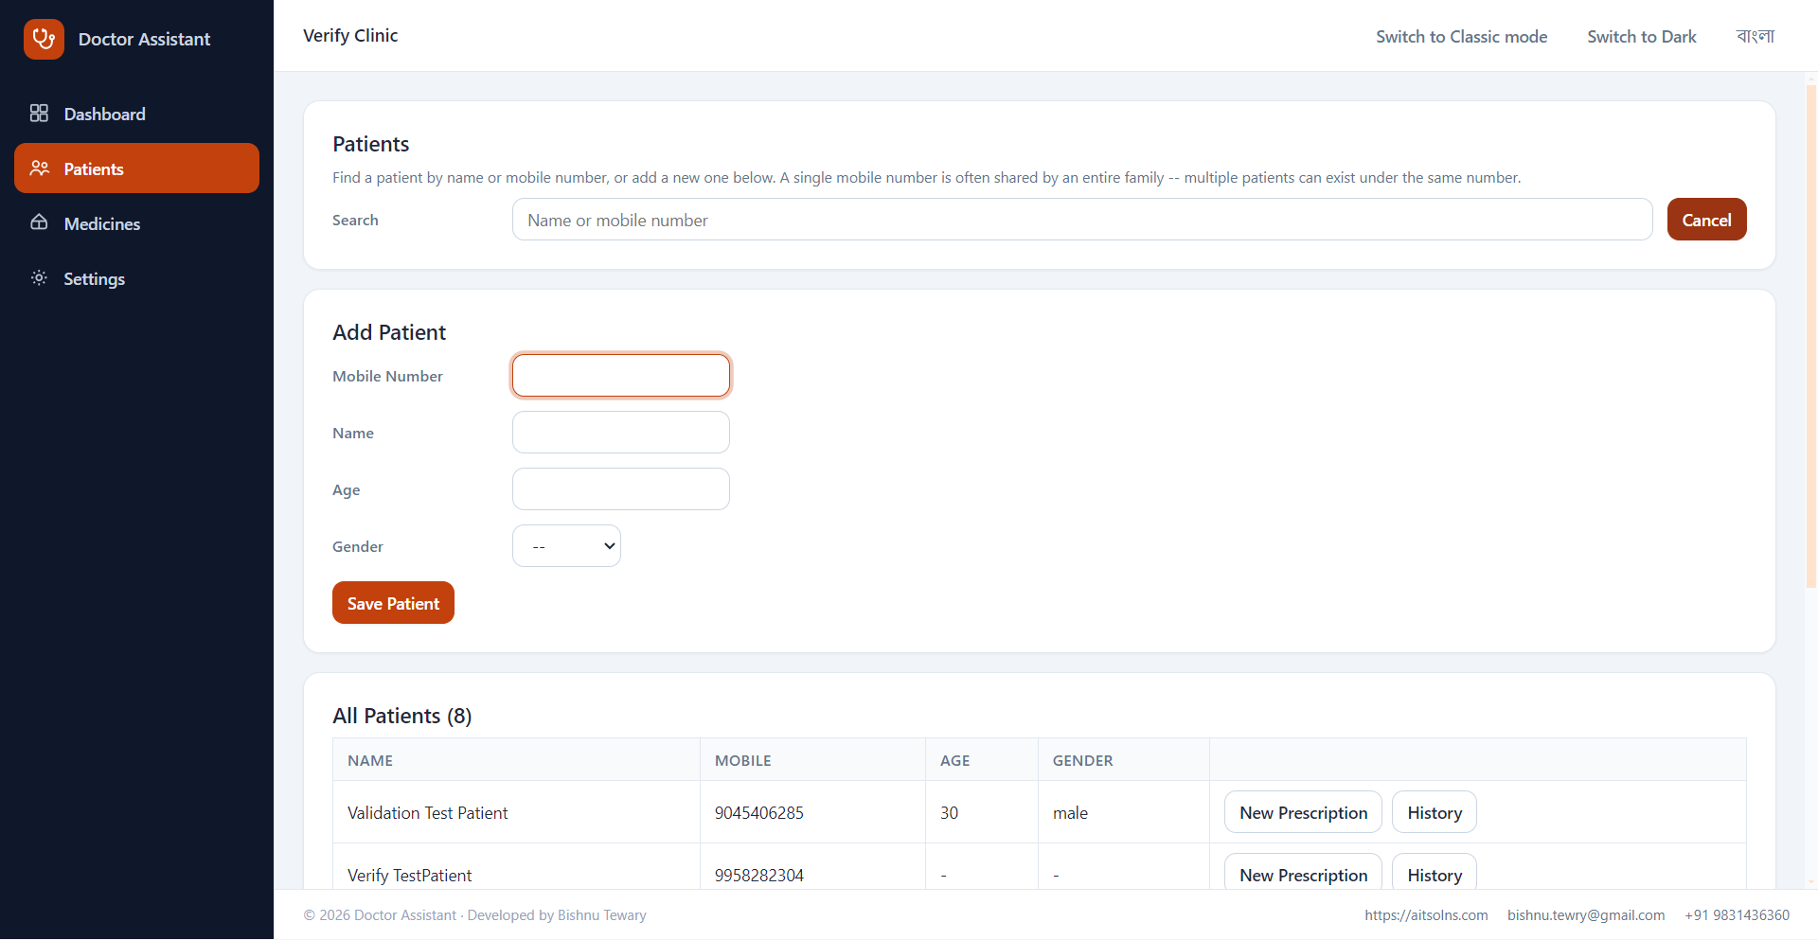Click the Doctor Assistant app title
Viewport: 1818px width, 940px height.
144,39
